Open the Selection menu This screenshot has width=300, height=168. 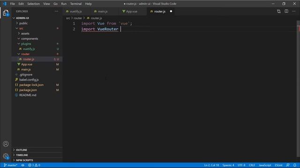coord(33,4)
